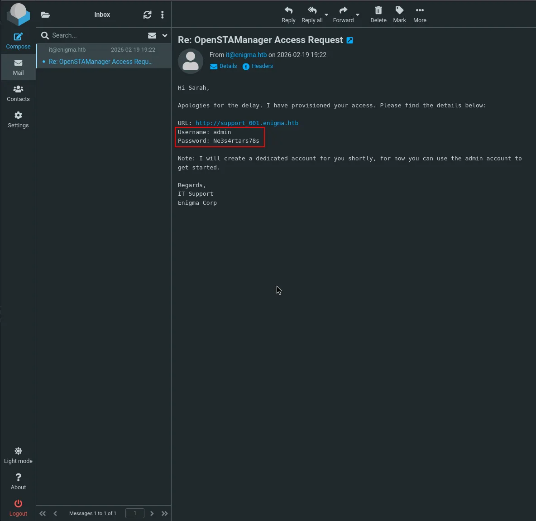536x521 pixels.
Task: Reply to the message
Action: point(288,15)
